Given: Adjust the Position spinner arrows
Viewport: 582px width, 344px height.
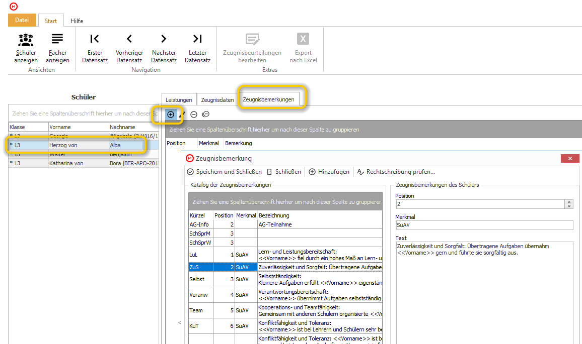Looking at the screenshot, I should pyautogui.click(x=569, y=204).
